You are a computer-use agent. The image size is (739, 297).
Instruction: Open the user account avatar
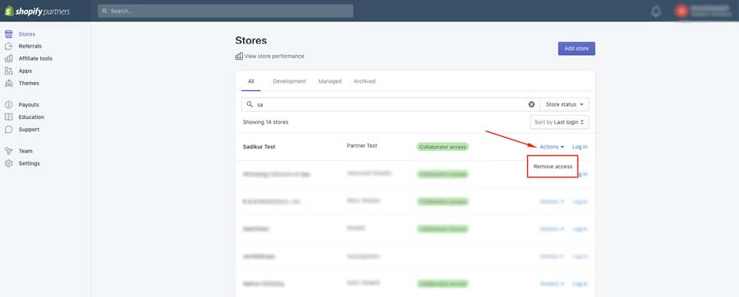tap(681, 11)
